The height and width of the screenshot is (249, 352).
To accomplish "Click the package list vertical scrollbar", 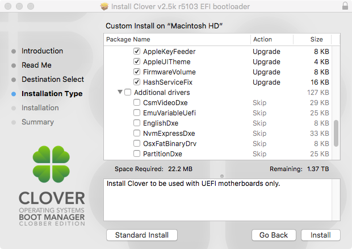I will coord(336,132).
